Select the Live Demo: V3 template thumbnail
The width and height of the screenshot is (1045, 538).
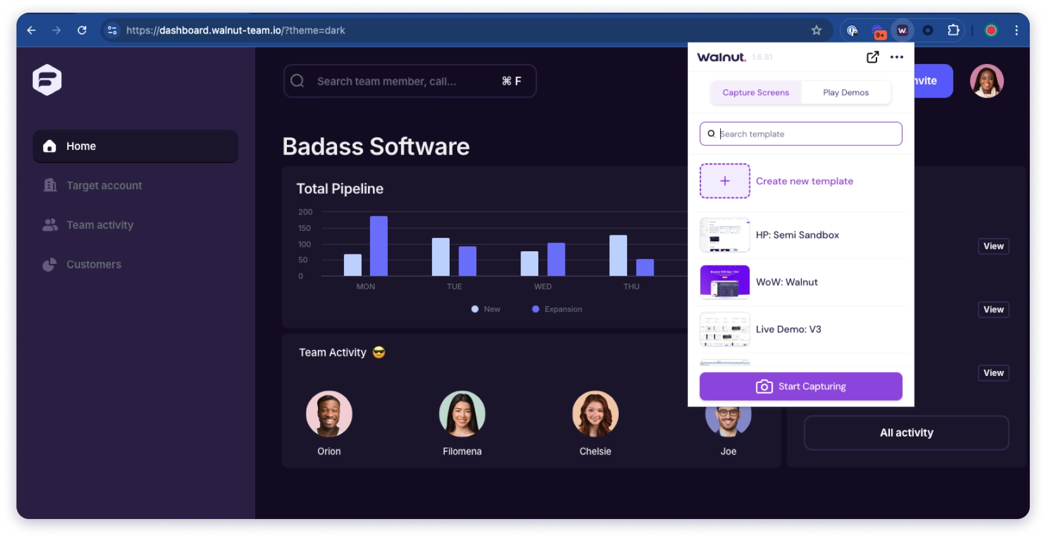725,329
